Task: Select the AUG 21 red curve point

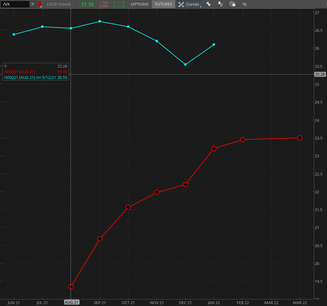Action: (71, 287)
